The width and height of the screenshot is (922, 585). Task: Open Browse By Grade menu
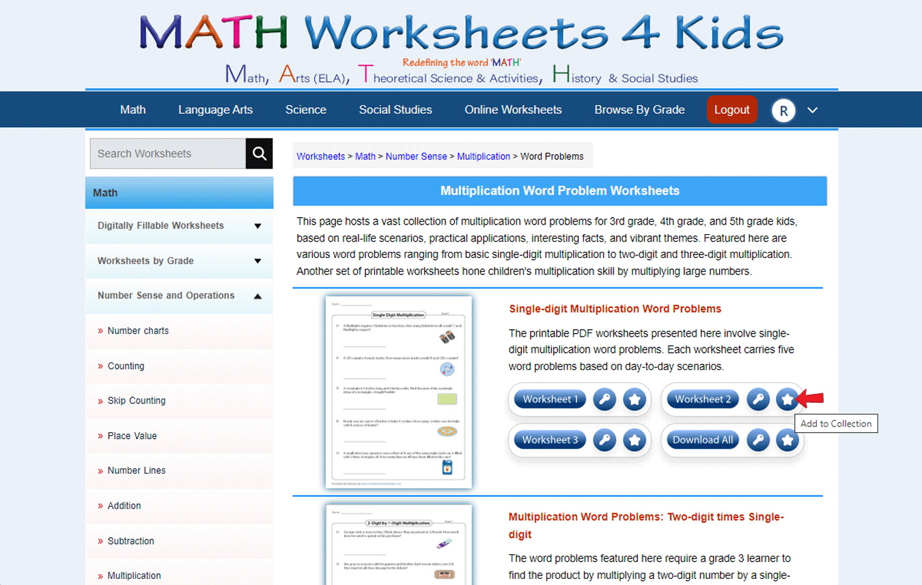639,110
